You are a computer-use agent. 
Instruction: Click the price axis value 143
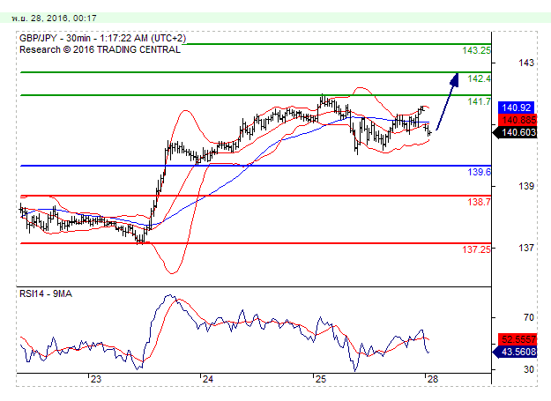pos(526,63)
